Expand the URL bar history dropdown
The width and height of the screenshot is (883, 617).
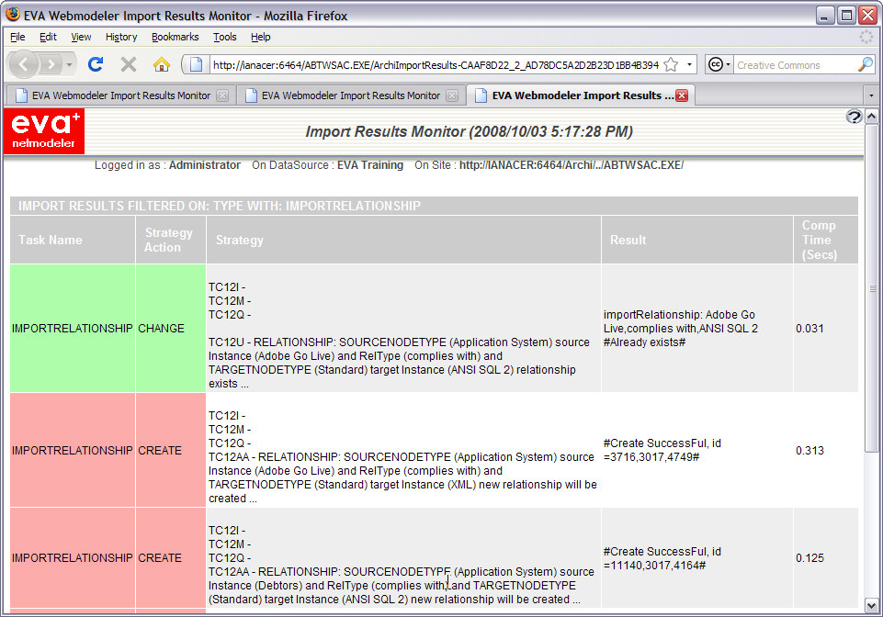pyautogui.click(x=690, y=65)
